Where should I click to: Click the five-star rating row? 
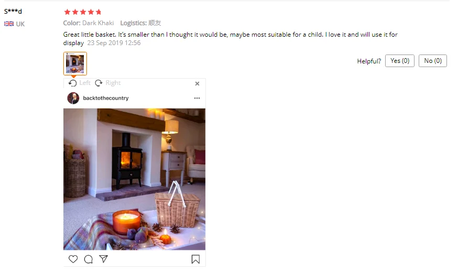click(x=83, y=12)
